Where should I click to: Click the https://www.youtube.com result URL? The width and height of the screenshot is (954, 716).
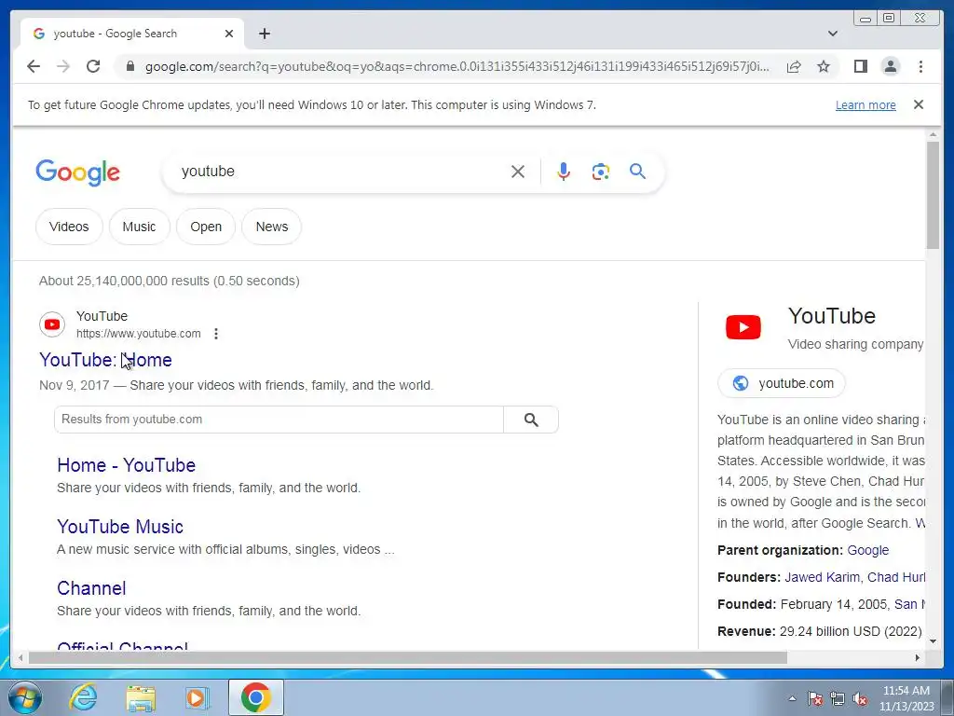[138, 334]
